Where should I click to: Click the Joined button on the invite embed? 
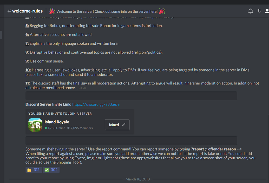(x=117, y=125)
